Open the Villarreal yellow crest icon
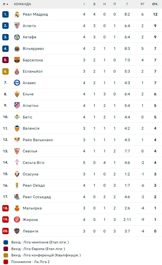This screenshot has height=265, width=162. pyautogui.click(x=17, y=49)
